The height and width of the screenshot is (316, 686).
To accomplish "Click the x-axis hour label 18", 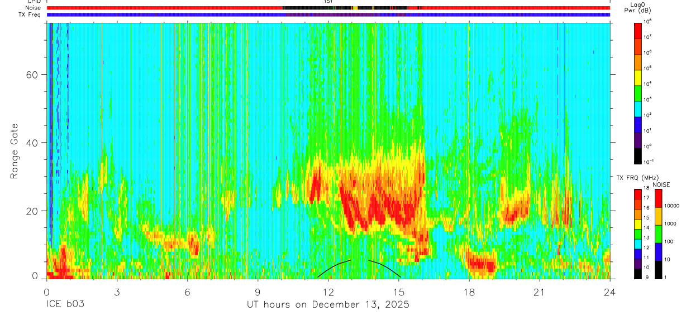I will point(469,291).
